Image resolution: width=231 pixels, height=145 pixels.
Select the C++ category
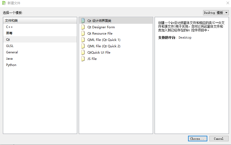click(40, 27)
